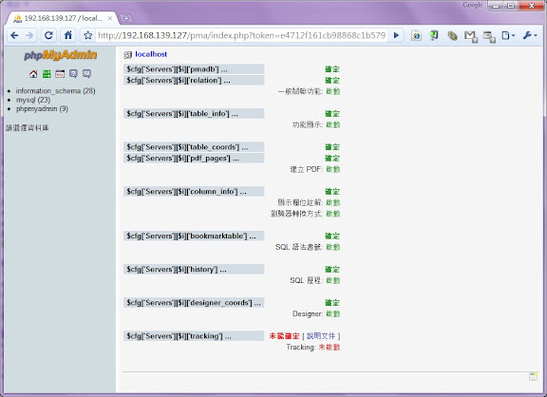Click the go arrow beside address bar
This screenshot has height=397, width=547.
(x=396, y=35)
